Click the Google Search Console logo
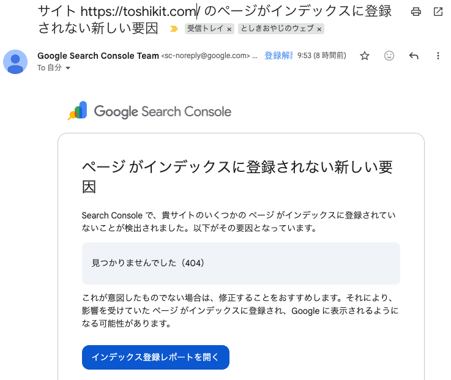This screenshot has width=451, height=380. pos(149,111)
